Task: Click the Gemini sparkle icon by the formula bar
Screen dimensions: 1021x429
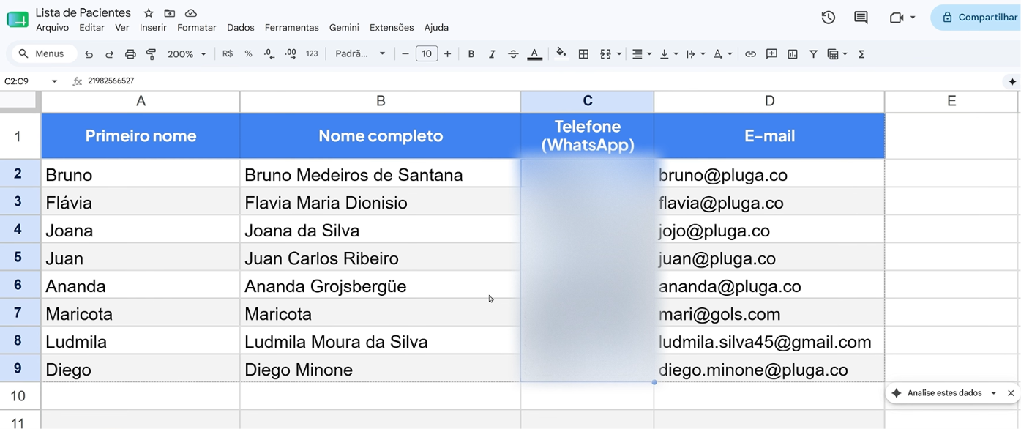Action: (1012, 81)
